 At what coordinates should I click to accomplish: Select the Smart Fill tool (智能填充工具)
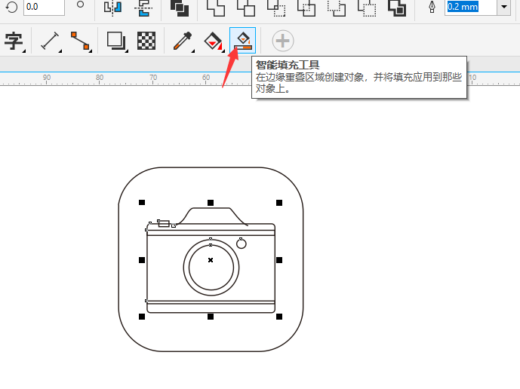coord(243,41)
